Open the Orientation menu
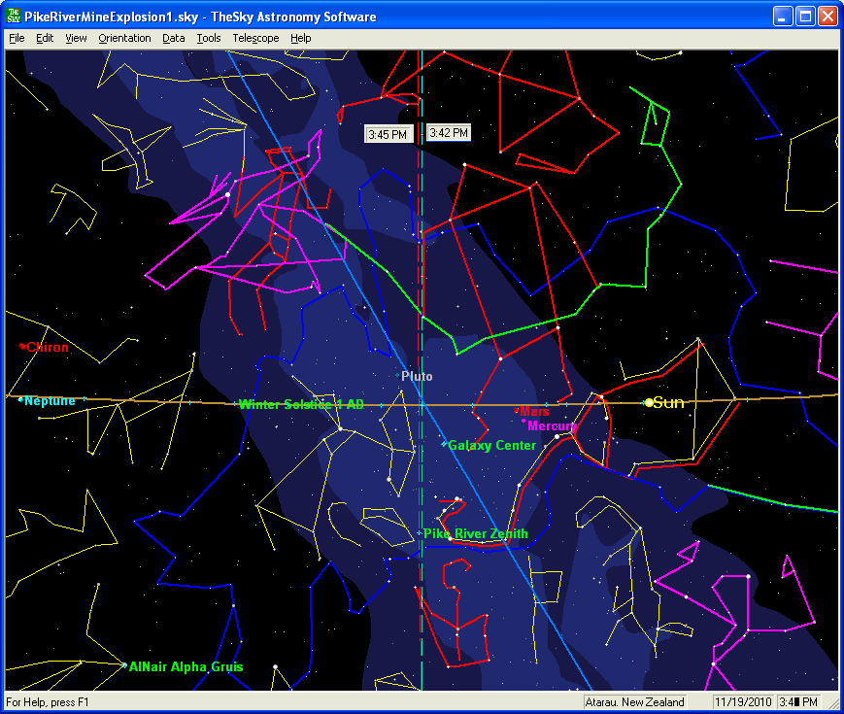The image size is (844, 714). click(x=124, y=38)
